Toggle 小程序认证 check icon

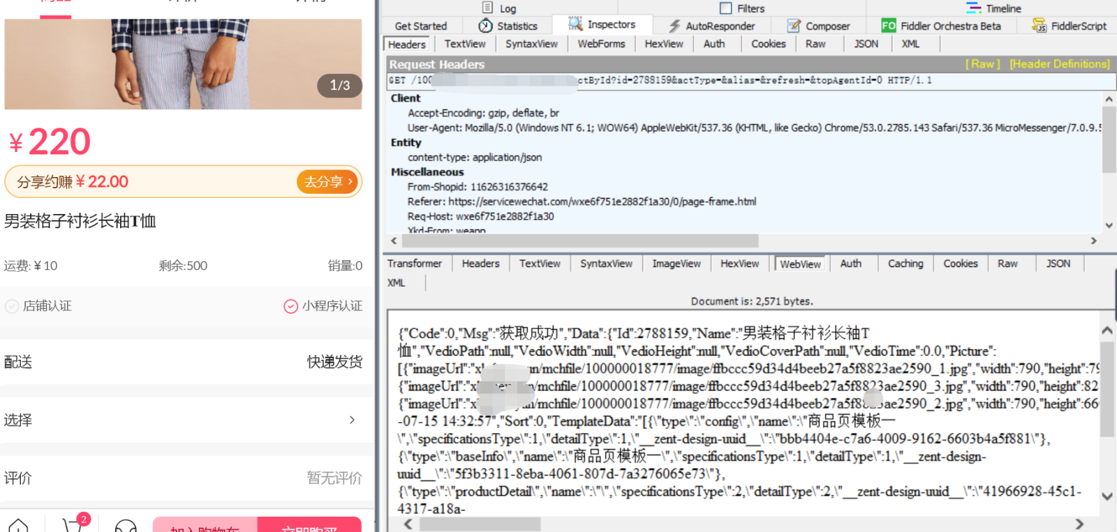pos(291,306)
